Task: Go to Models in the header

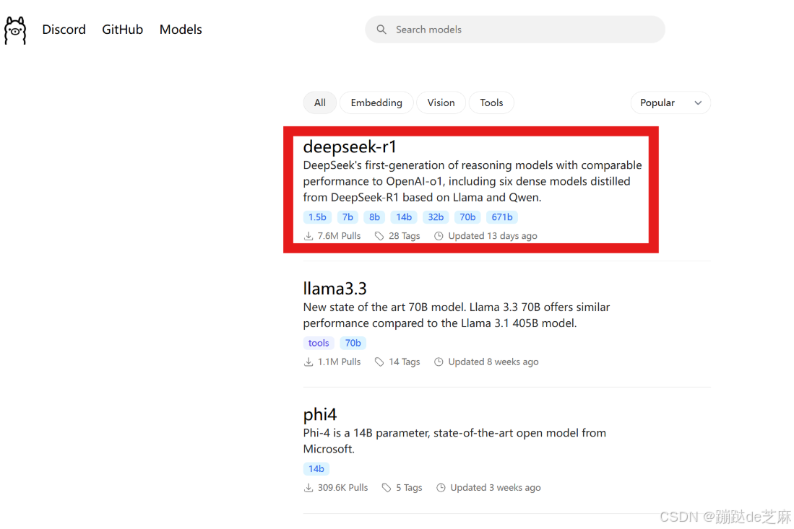Action: pyautogui.click(x=181, y=30)
